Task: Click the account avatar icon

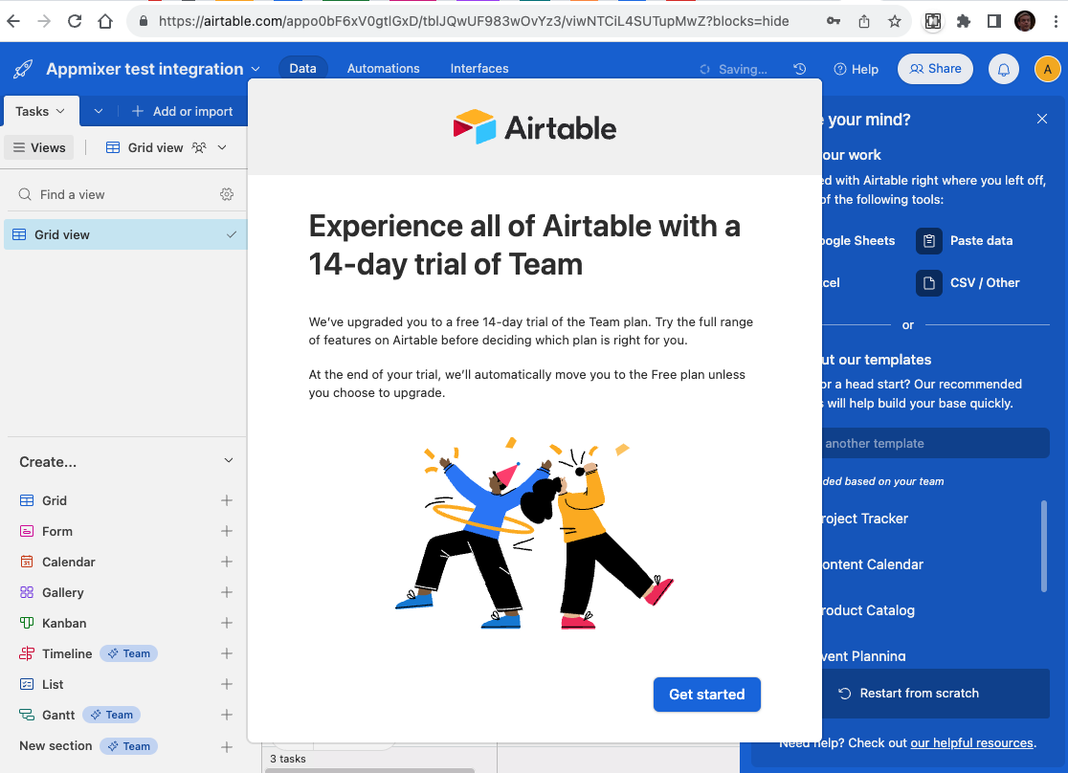Action: [x=1048, y=69]
